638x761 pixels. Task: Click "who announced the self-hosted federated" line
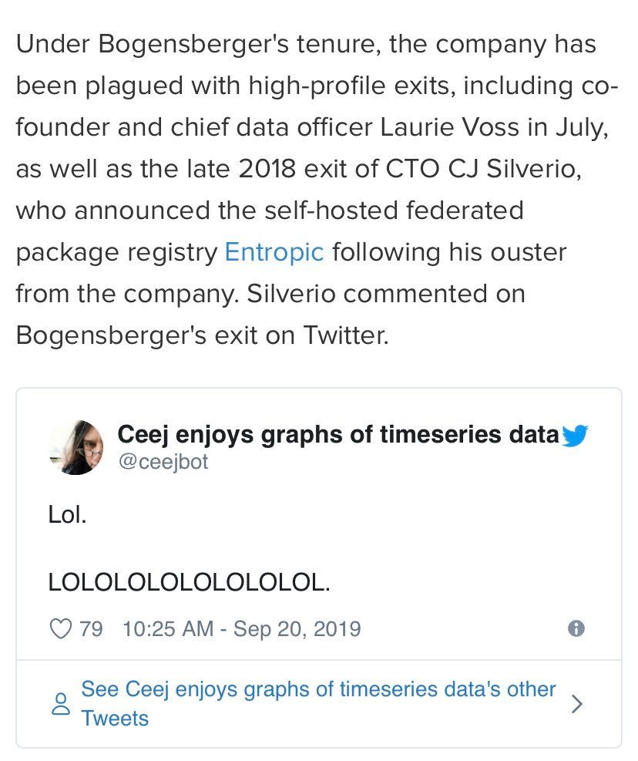click(x=269, y=210)
